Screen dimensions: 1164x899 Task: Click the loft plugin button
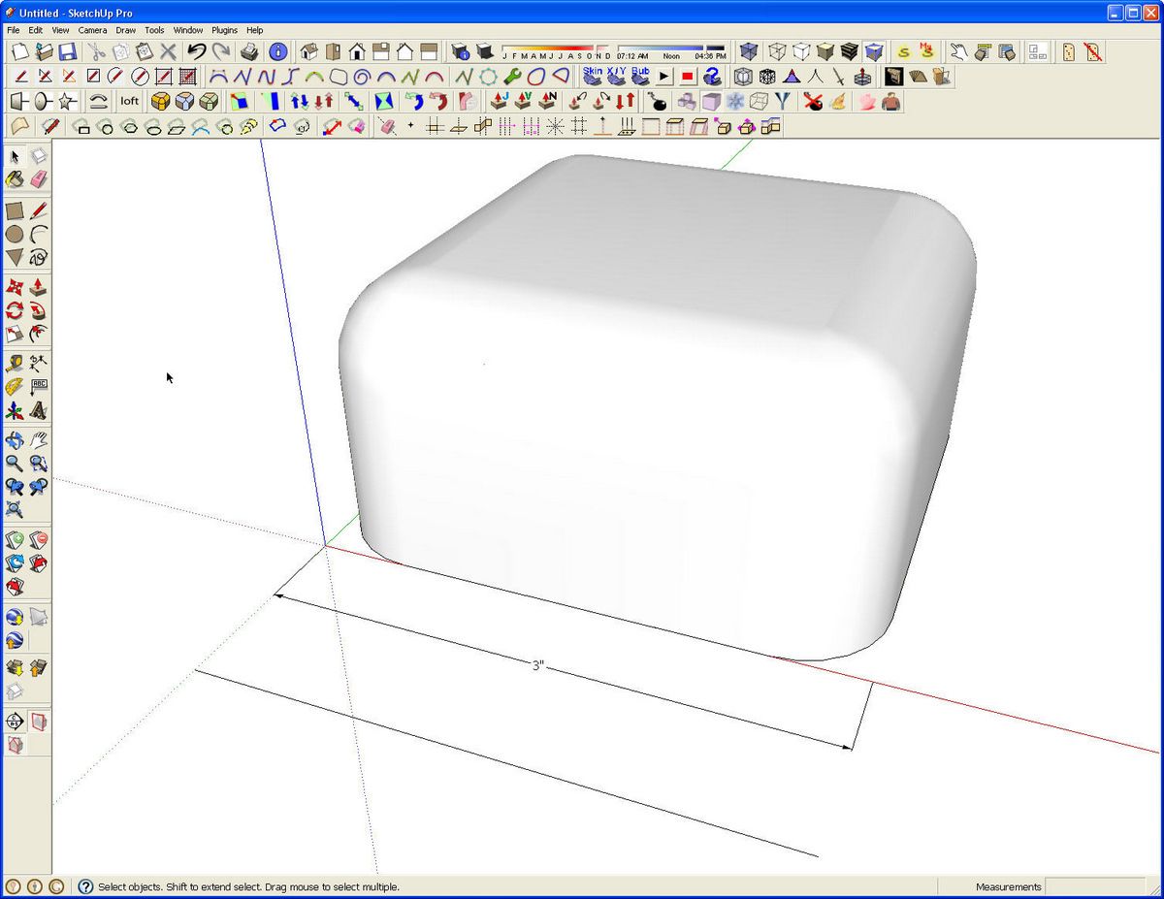[129, 101]
